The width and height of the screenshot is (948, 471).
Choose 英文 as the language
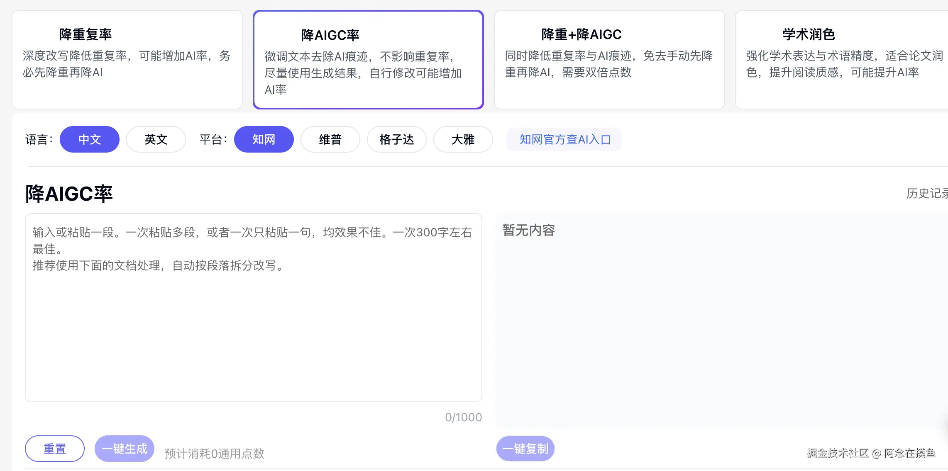156,139
